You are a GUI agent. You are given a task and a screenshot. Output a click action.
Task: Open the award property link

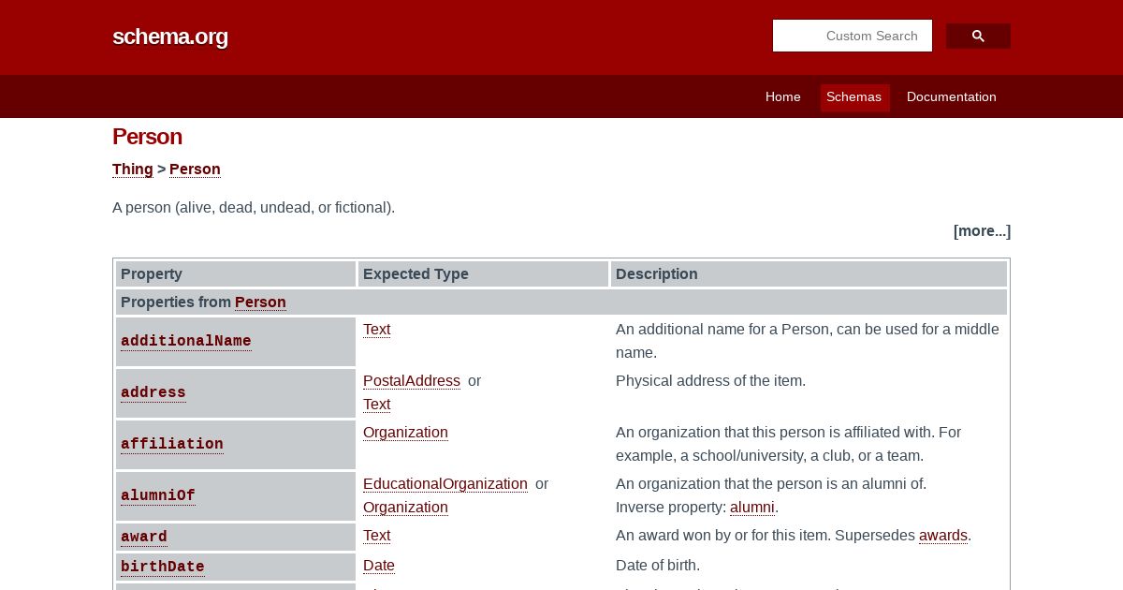144,537
